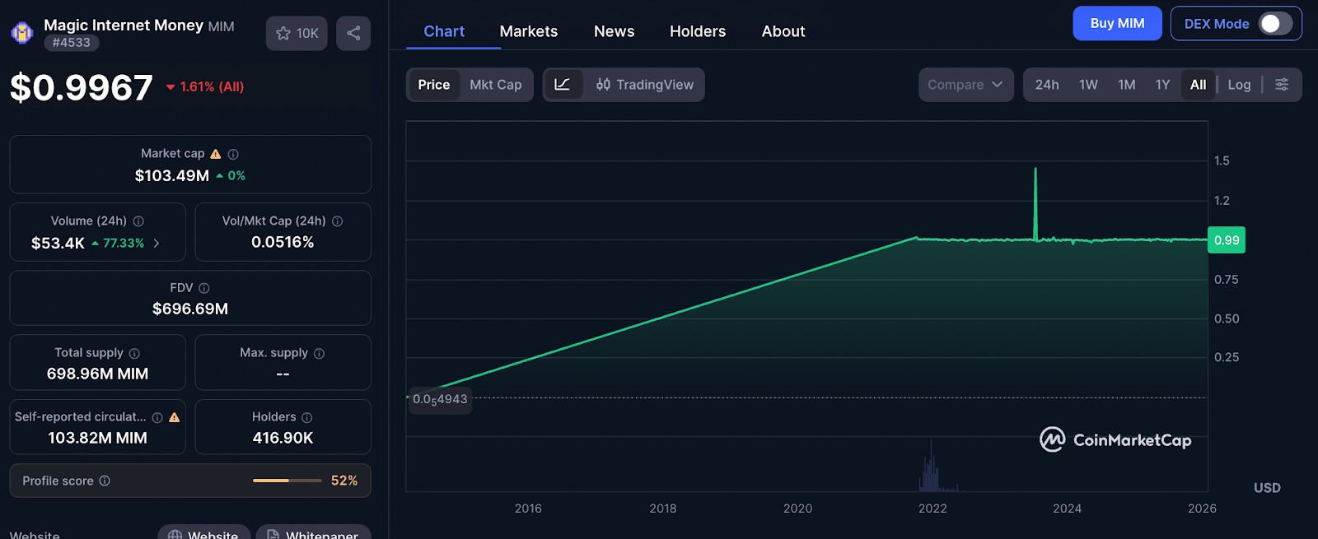Click the share icon button
The image size is (1318, 539).
tap(353, 33)
